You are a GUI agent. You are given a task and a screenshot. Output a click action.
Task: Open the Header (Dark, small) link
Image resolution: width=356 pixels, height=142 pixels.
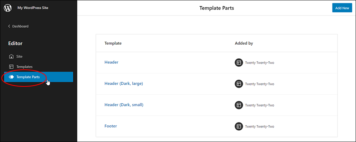click(124, 105)
